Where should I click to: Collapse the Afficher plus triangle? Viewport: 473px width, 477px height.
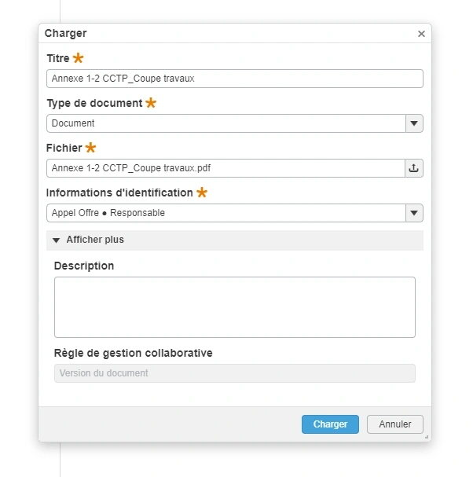(x=56, y=240)
